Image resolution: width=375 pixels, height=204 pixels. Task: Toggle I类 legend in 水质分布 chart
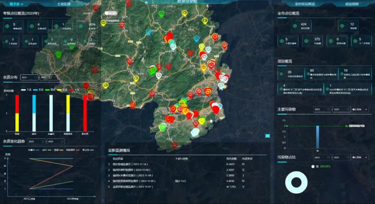coord(26,90)
